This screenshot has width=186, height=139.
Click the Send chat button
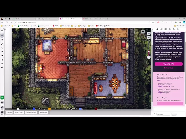coord(174,114)
